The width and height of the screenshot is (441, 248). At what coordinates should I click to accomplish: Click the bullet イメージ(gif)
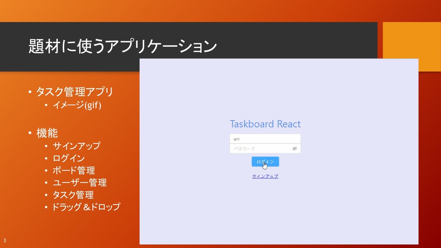77,105
